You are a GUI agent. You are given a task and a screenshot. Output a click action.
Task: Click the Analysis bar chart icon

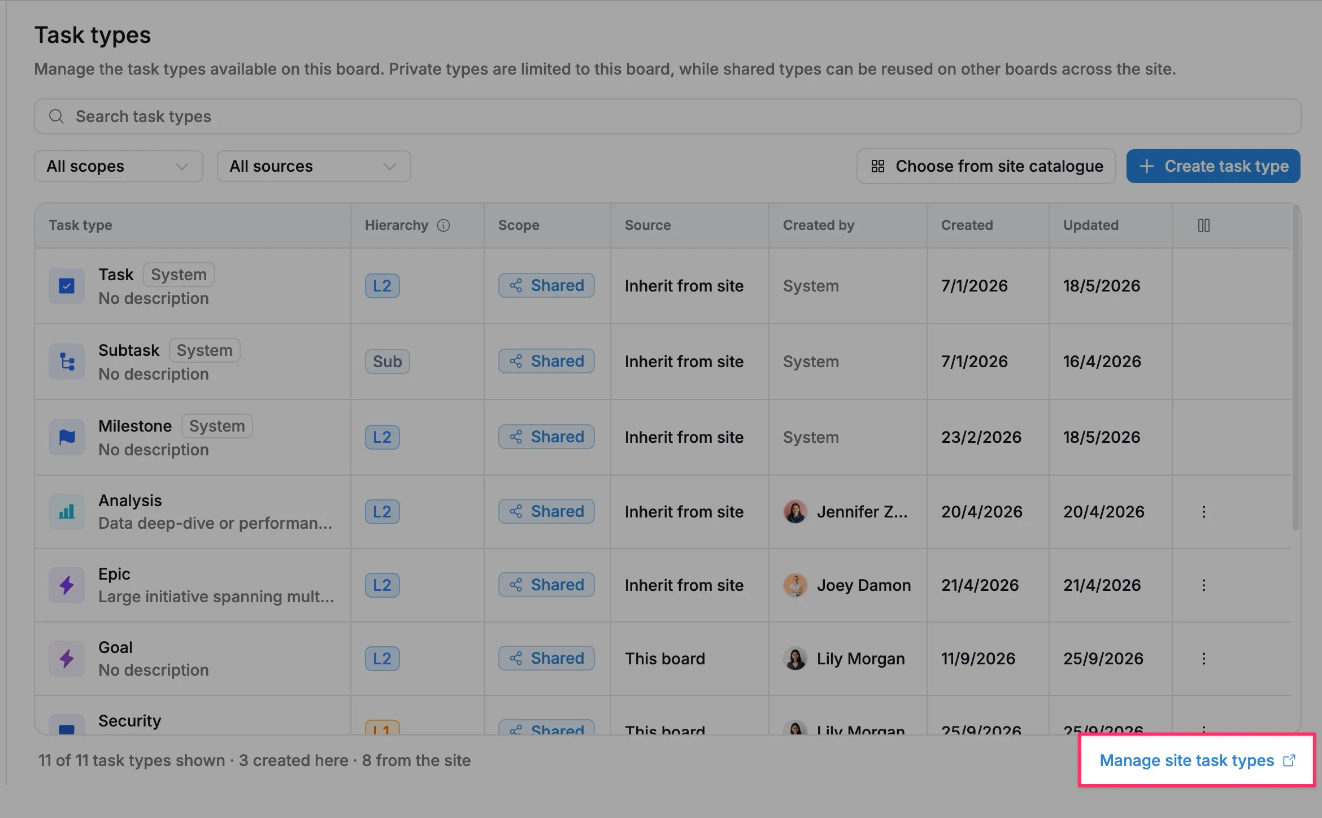tap(67, 512)
